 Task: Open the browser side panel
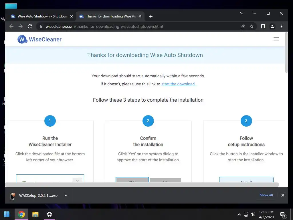(x=263, y=26)
